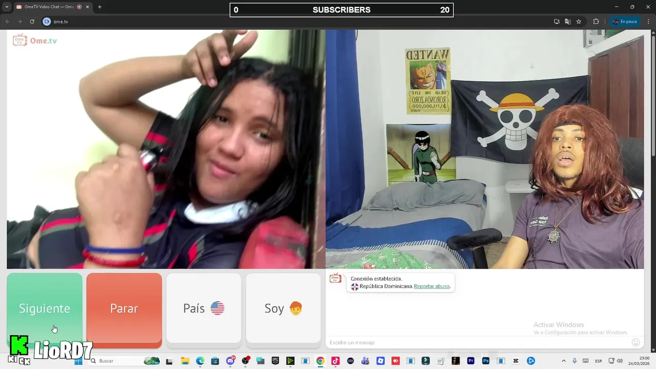The height and width of the screenshot is (369, 656).
Task: Open Adobe Premiere Pro from the taskbar
Action: pos(470,361)
